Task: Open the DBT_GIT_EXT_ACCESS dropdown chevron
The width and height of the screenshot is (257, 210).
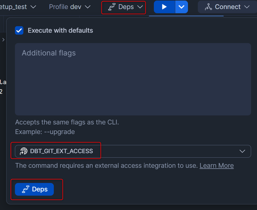Action: (242, 151)
